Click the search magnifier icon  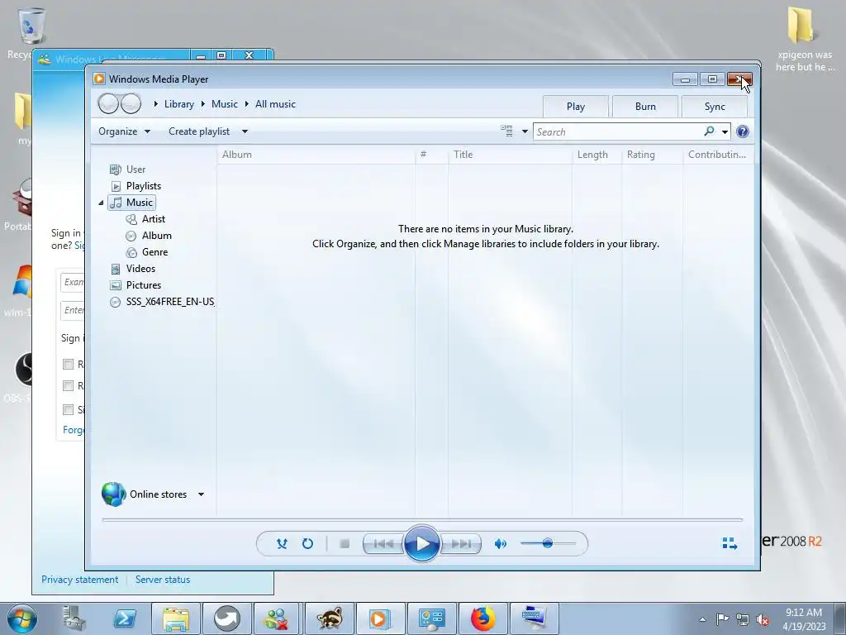(x=709, y=131)
